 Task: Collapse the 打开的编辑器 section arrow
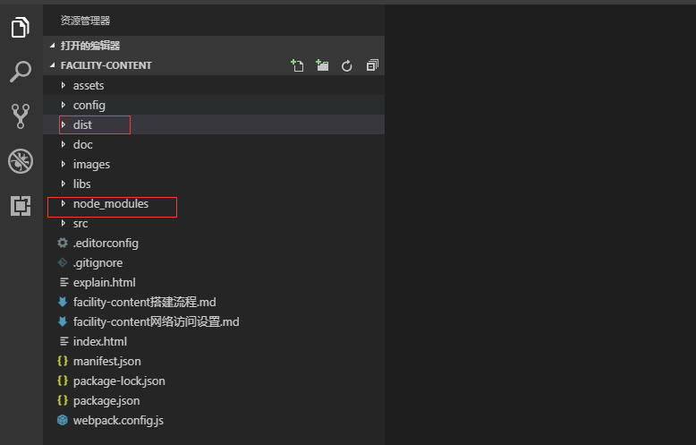coord(53,46)
